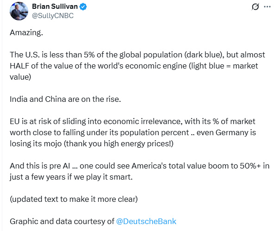Click the word "Amazing." in the post

(26, 32)
